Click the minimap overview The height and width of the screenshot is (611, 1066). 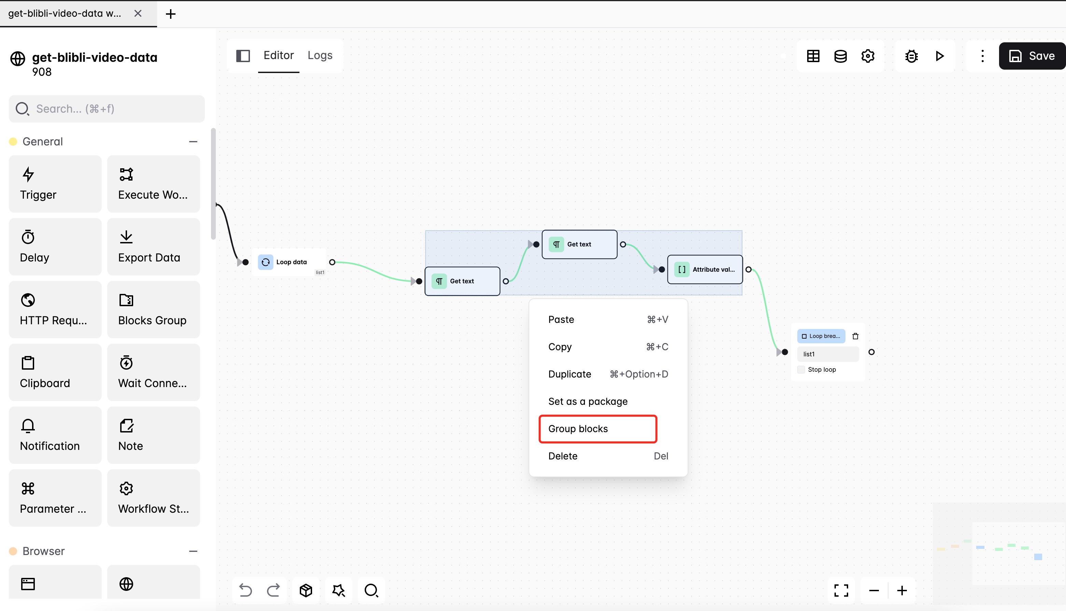coord(999,554)
